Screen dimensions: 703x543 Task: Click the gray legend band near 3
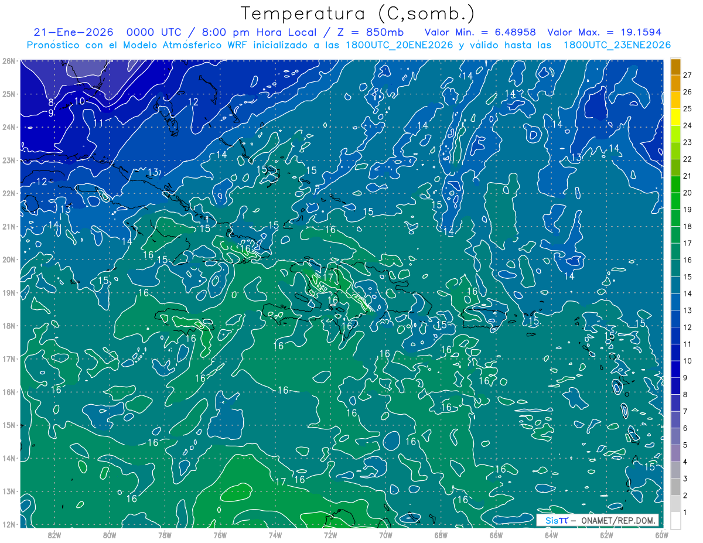tap(675, 487)
